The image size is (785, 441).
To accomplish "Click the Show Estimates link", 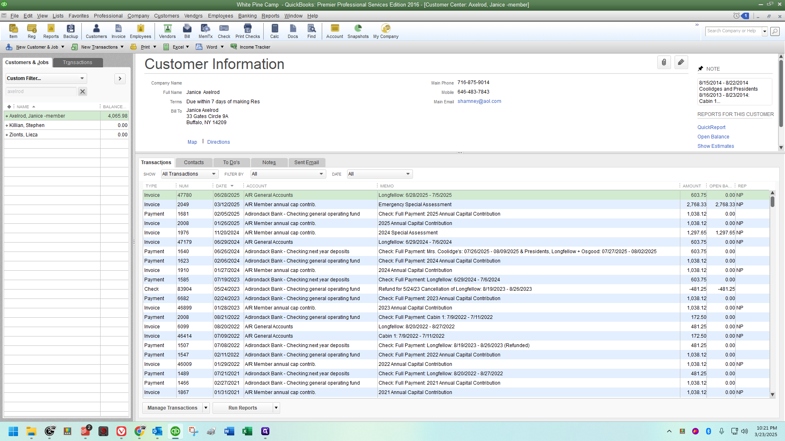I will pos(715,146).
